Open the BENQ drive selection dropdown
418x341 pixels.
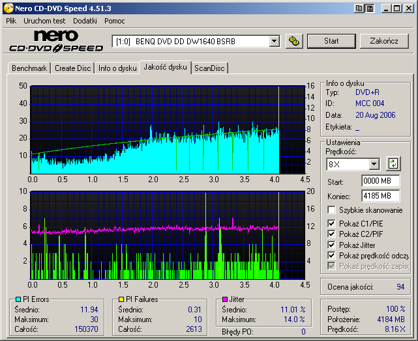click(274, 42)
